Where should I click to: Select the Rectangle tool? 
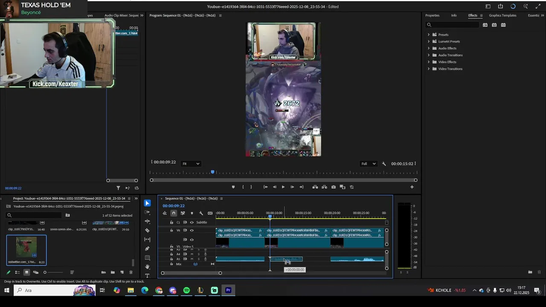[x=147, y=258]
